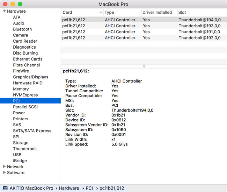This screenshot has height=192, width=227.
Task: Open Graphics/Displays hardware section
Action: pos(30,77)
